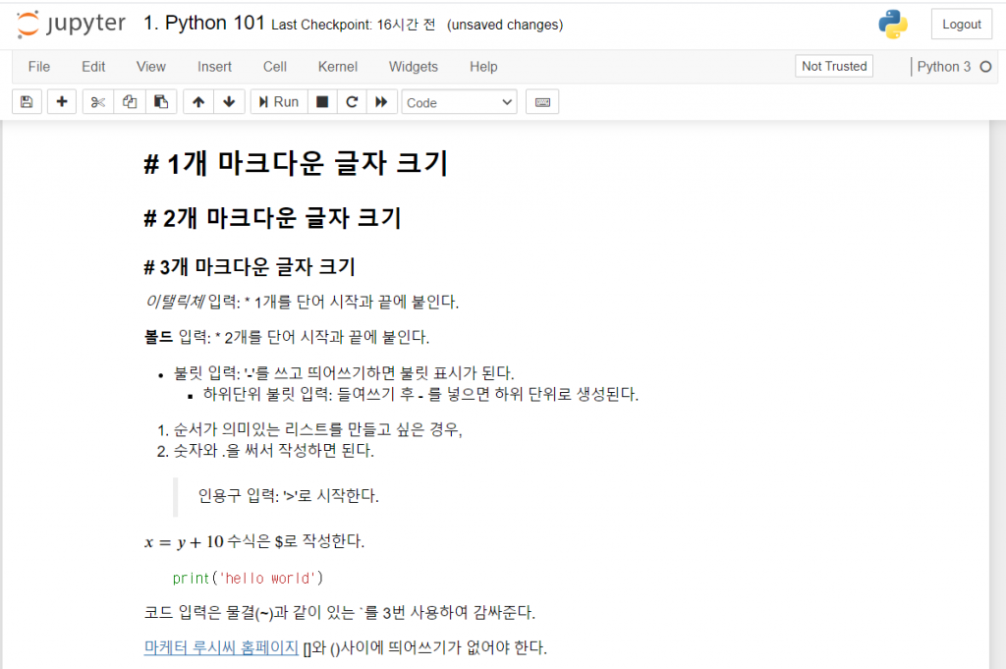Select heading '# 1개 마크다운 글자 크기'
Image resolution: width=1006 pixels, height=669 pixels.
coord(296,163)
